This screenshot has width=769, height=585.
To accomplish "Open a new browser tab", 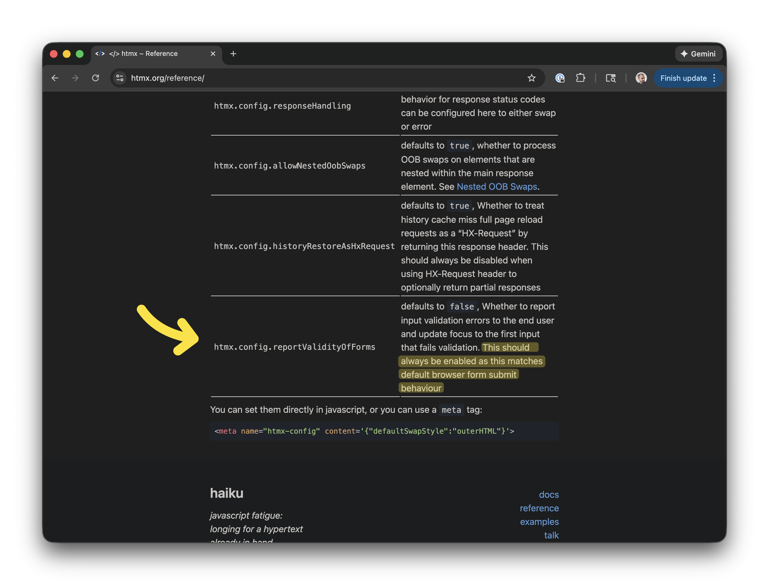I will click(x=233, y=54).
